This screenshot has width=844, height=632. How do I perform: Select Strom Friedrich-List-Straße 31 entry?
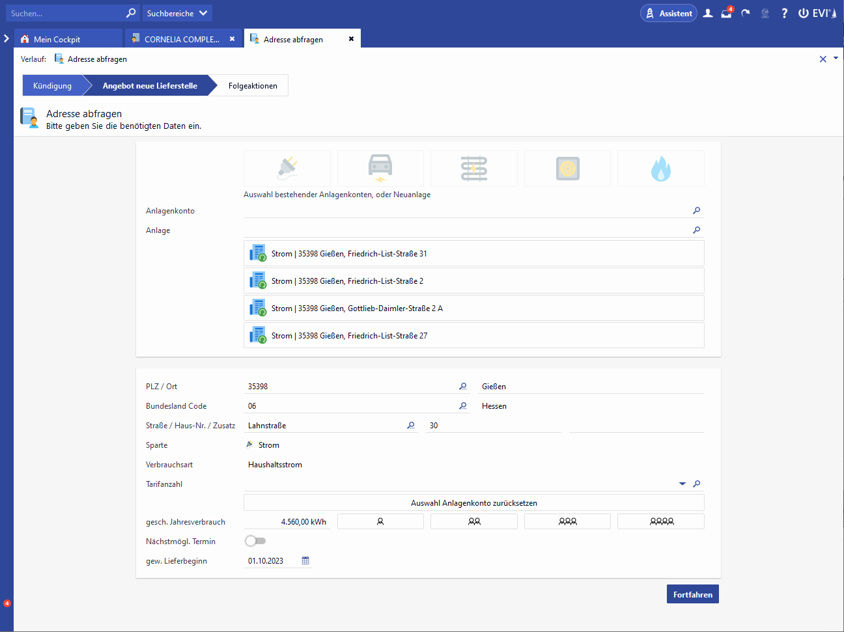pyautogui.click(x=473, y=254)
